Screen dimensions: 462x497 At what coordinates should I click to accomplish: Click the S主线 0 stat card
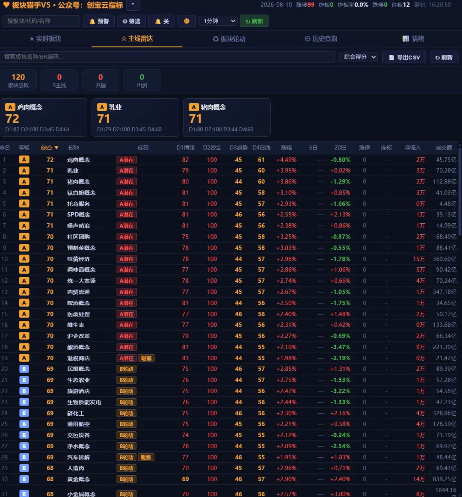tap(59, 80)
